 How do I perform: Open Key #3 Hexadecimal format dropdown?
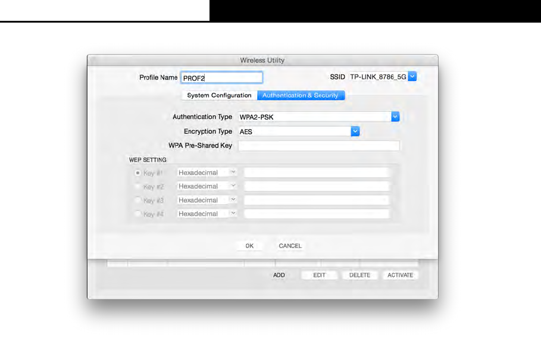207,200
